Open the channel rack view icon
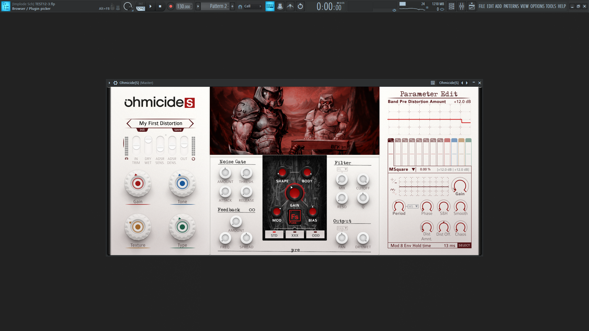This screenshot has height=331, width=589. [472, 6]
